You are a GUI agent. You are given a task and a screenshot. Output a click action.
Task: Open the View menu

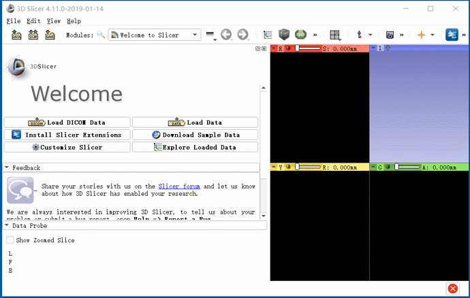click(x=54, y=21)
